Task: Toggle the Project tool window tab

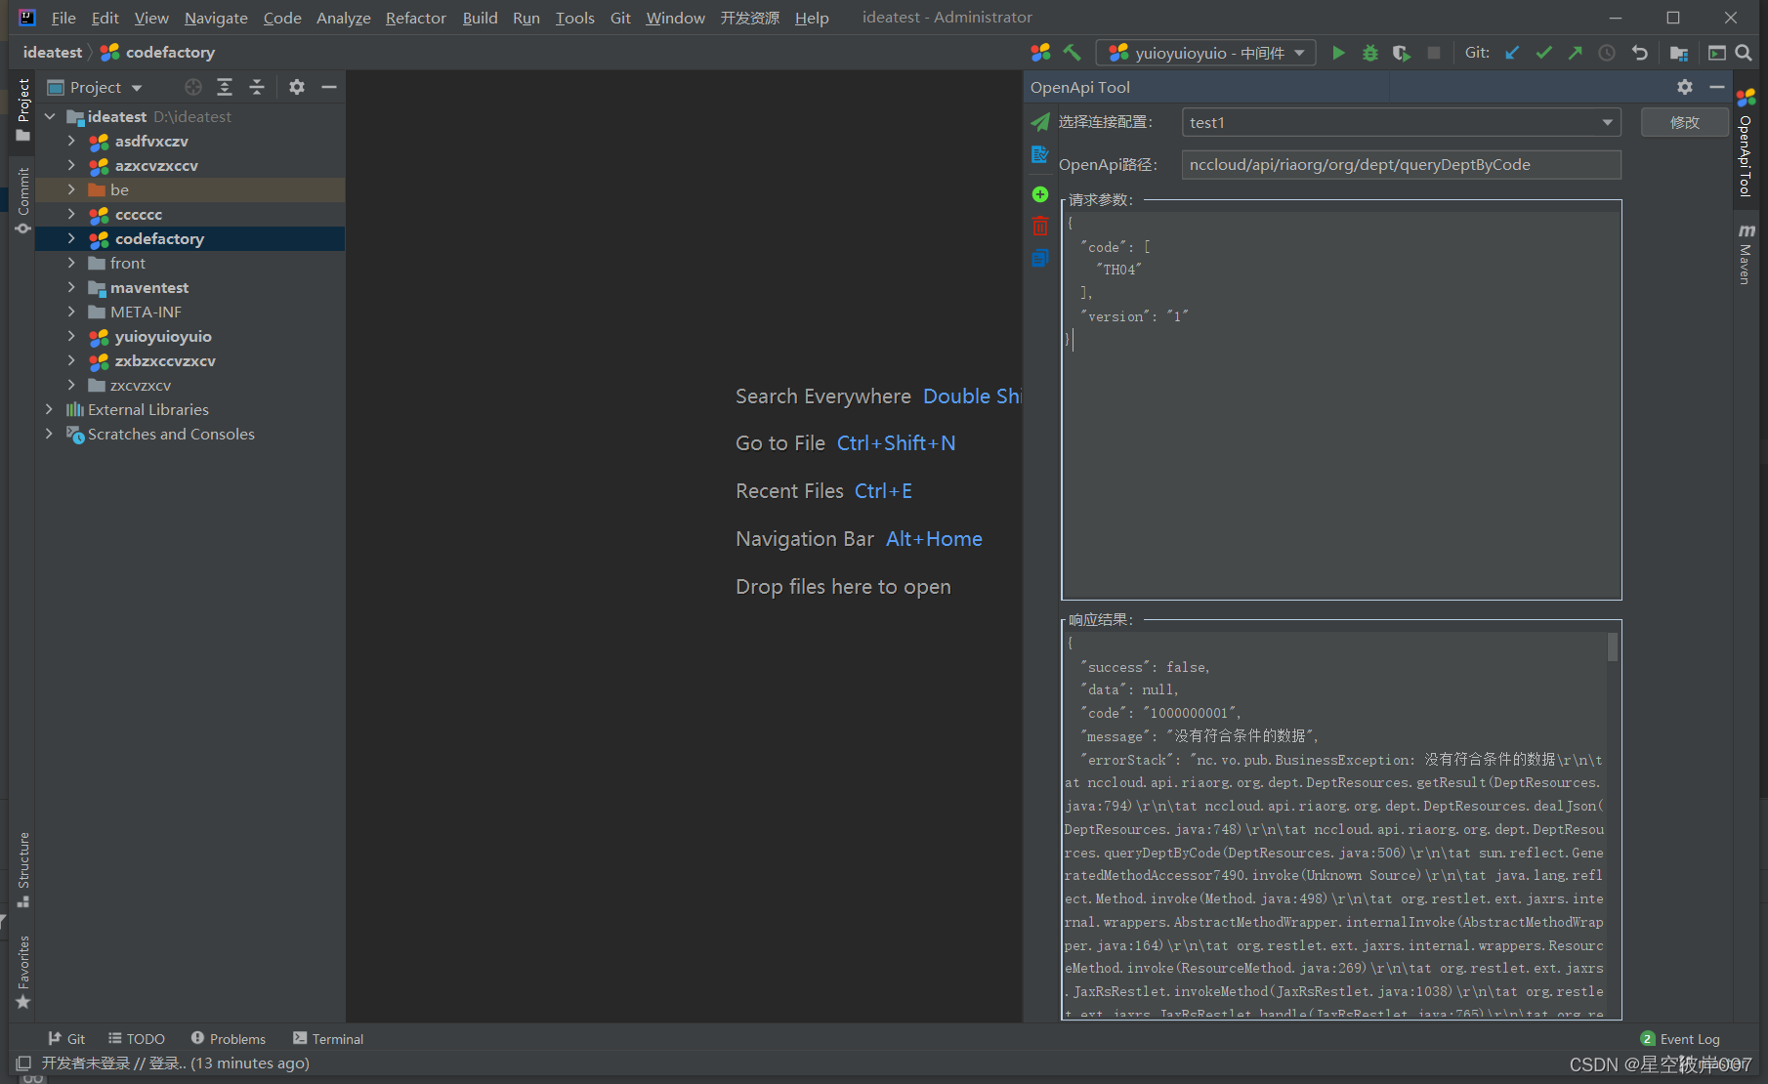Action: pyautogui.click(x=23, y=107)
